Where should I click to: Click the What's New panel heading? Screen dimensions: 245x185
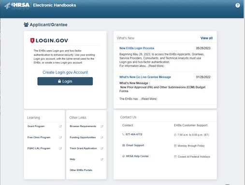(x=126, y=38)
